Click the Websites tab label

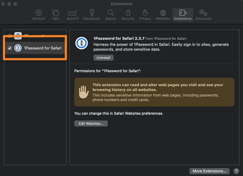pos(163,19)
